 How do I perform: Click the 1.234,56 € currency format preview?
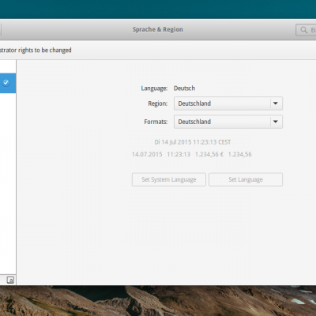[x=209, y=154]
